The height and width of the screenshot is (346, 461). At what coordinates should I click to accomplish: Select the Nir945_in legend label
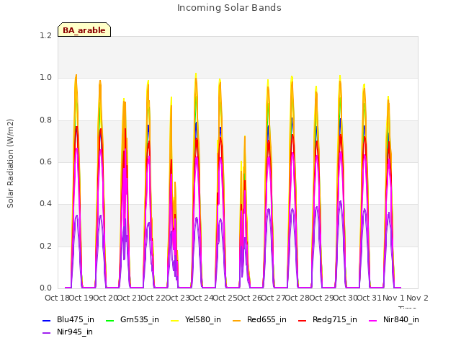(75, 332)
